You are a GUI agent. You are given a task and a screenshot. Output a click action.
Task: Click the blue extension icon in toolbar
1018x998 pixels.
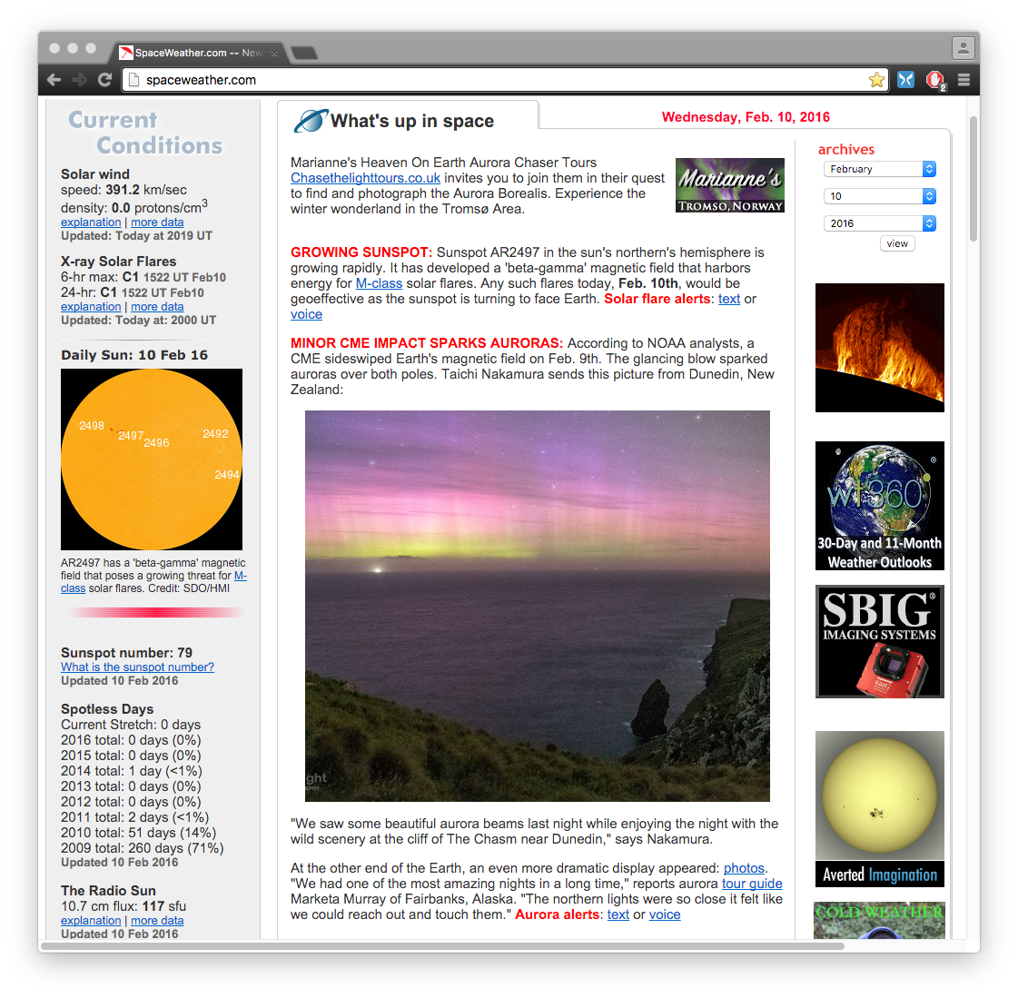[905, 80]
